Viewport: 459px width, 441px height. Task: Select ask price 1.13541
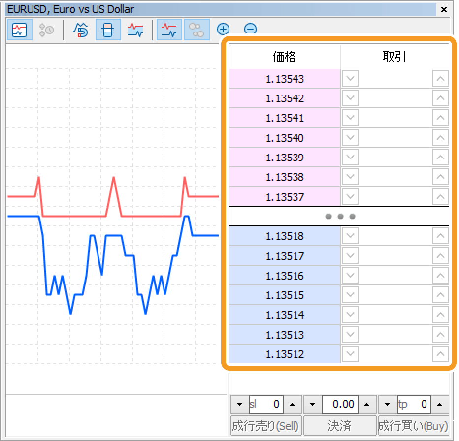(x=285, y=118)
